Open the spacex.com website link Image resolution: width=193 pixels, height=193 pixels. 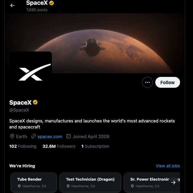pyautogui.click(x=50, y=137)
